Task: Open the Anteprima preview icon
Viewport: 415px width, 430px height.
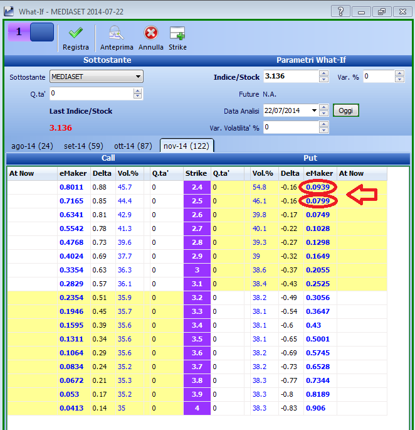Action: point(117,33)
